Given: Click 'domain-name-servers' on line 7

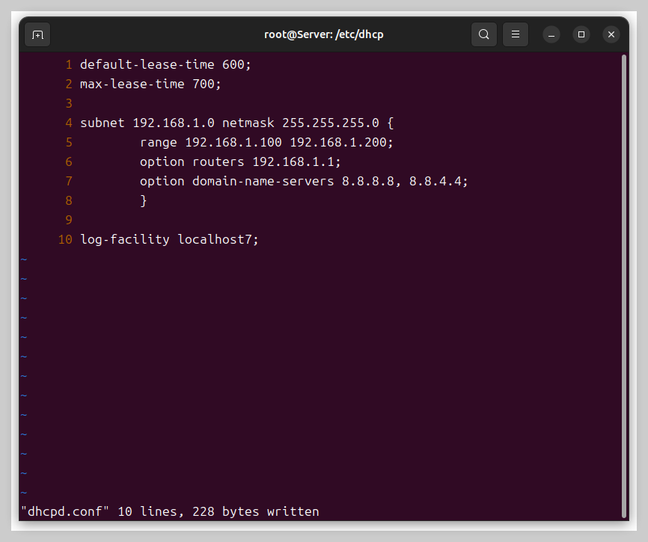Looking at the screenshot, I should coord(263,181).
